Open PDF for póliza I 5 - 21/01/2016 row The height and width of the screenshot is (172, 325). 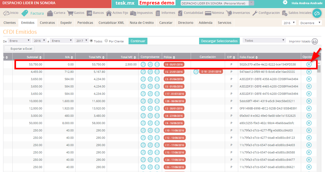[x=143, y=72]
